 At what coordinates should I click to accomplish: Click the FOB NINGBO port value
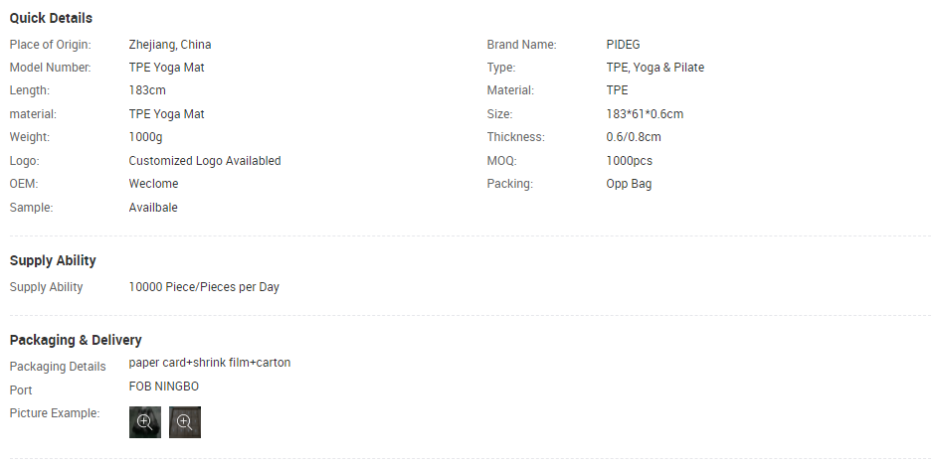pos(164,387)
